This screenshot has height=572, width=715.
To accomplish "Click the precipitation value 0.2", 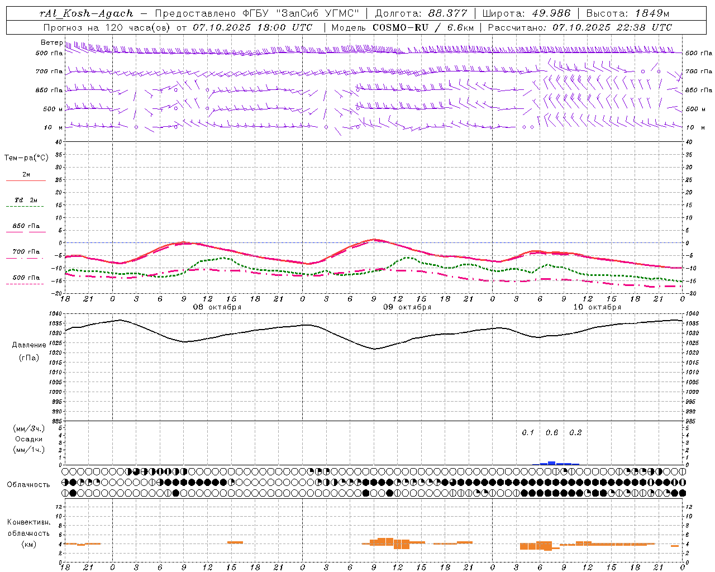I will pyautogui.click(x=575, y=433).
